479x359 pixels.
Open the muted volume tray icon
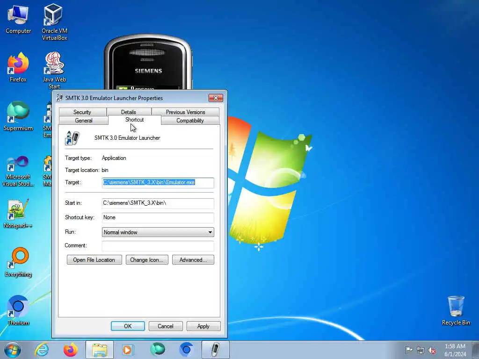pyautogui.click(x=432, y=351)
